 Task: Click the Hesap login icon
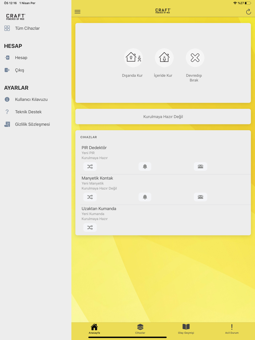point(7,58)
